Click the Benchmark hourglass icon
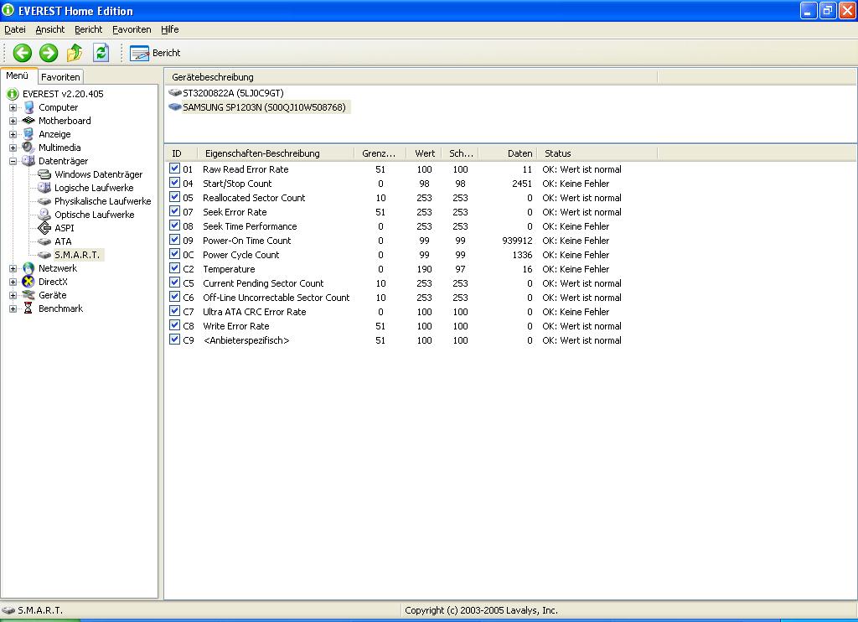The width and height of the screenshot is (858, 622). pos(28,308)
